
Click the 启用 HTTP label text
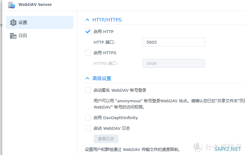click(x=103, y=31)
